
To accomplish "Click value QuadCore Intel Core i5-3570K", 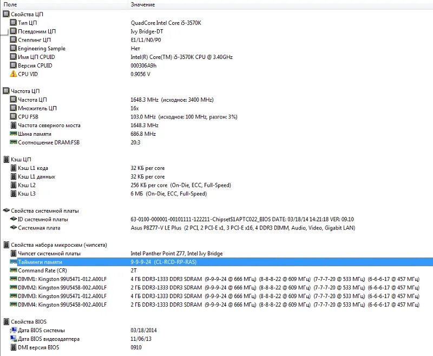I will point(166,23).
